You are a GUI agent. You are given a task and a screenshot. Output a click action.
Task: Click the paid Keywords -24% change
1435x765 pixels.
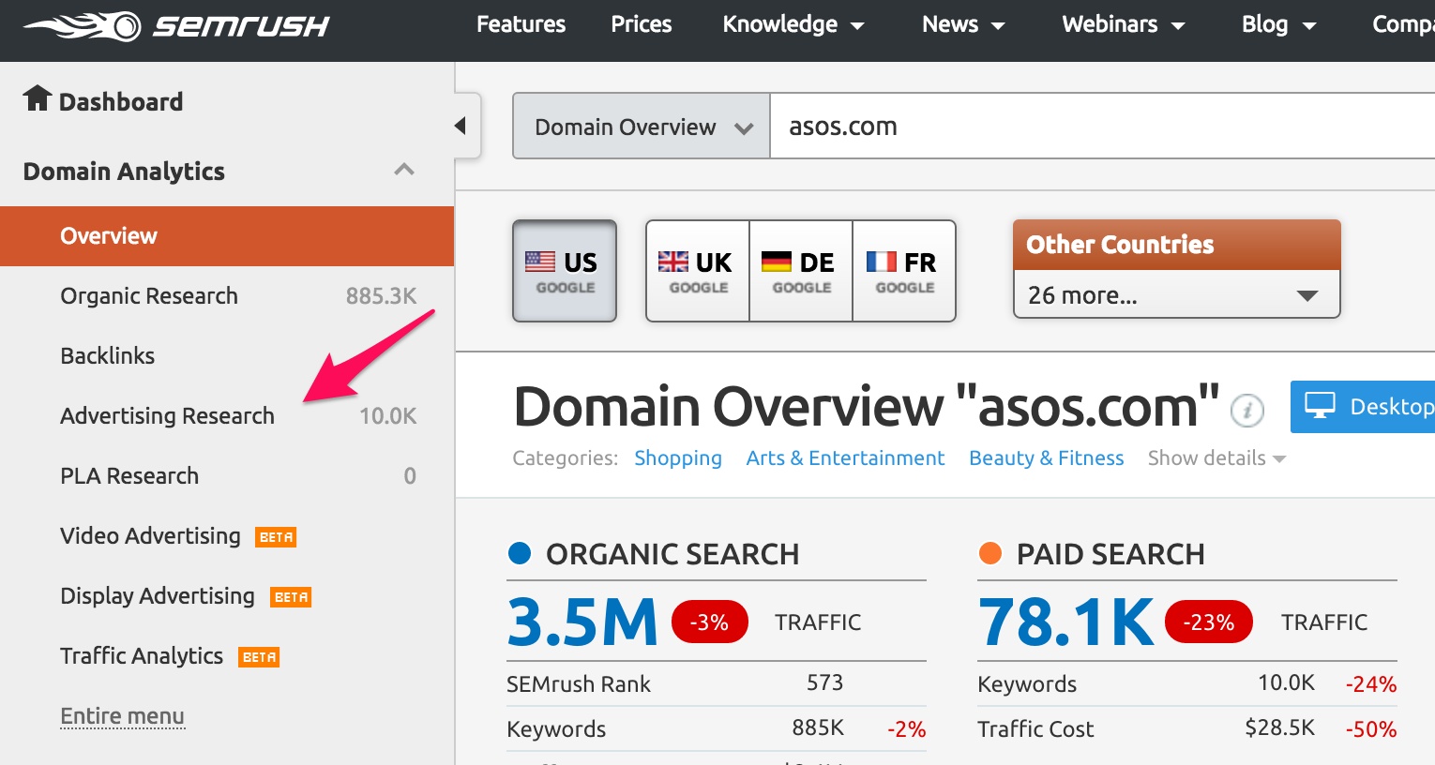(1371, 684)
